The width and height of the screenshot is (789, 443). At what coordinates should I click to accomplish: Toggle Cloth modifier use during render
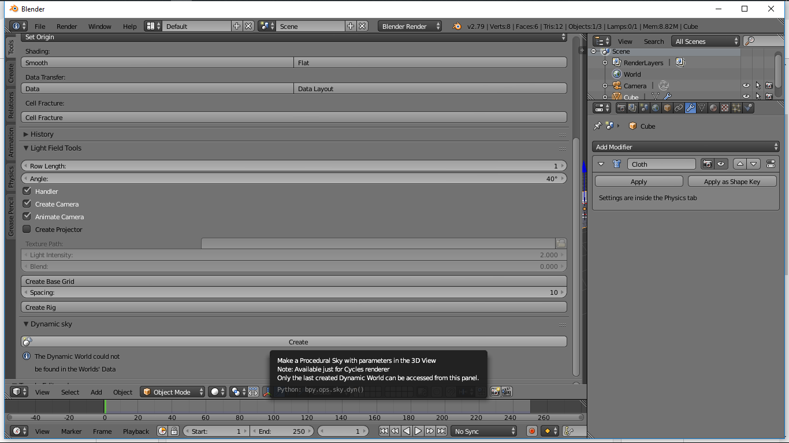(x=708, y=164)
